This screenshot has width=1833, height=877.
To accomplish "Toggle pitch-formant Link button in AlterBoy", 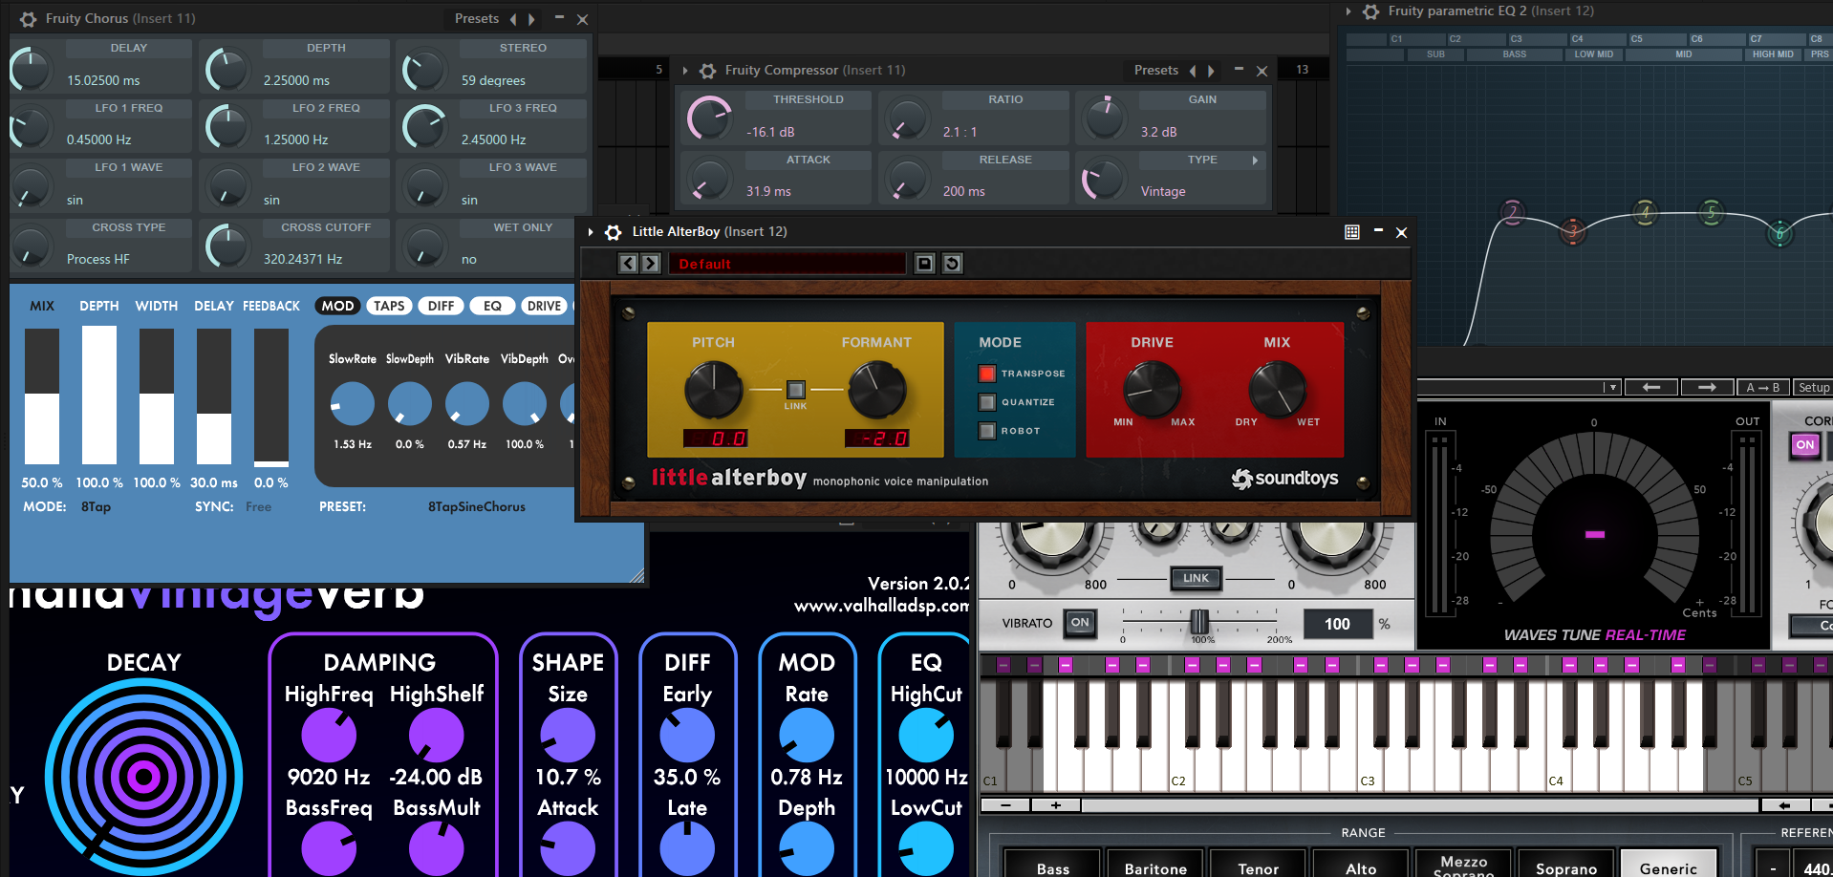I will (795, 390).
